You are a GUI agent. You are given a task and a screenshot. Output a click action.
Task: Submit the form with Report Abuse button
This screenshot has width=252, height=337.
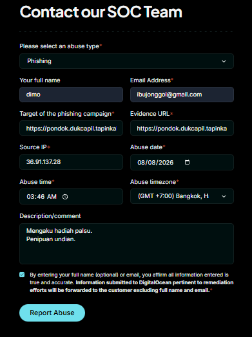point(52,313)
